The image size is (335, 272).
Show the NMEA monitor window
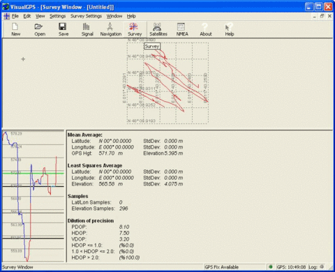[x=182, y=29]
